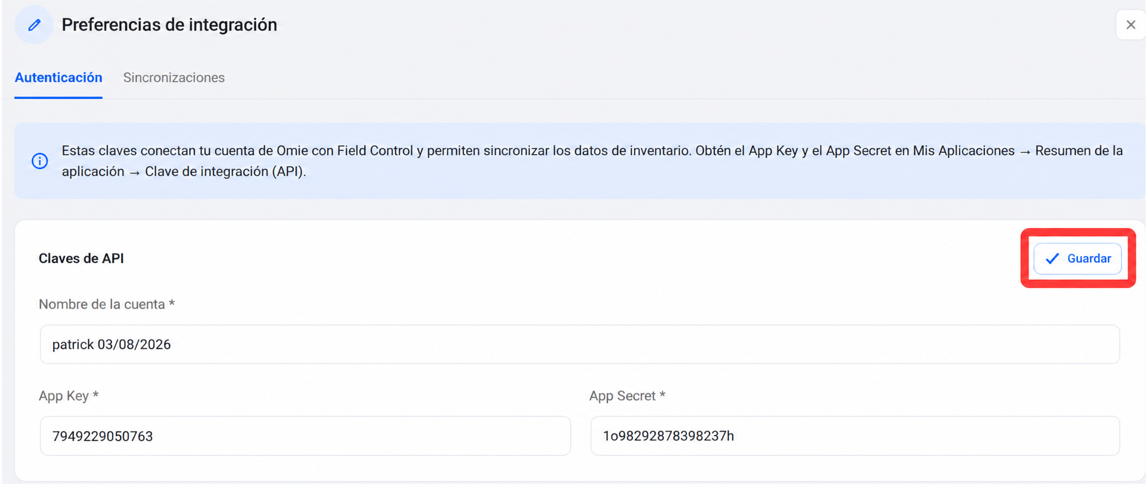Click the word Omie in the info banner
This screenshot has height=487, width=1146.
click(x=292, y=151)
